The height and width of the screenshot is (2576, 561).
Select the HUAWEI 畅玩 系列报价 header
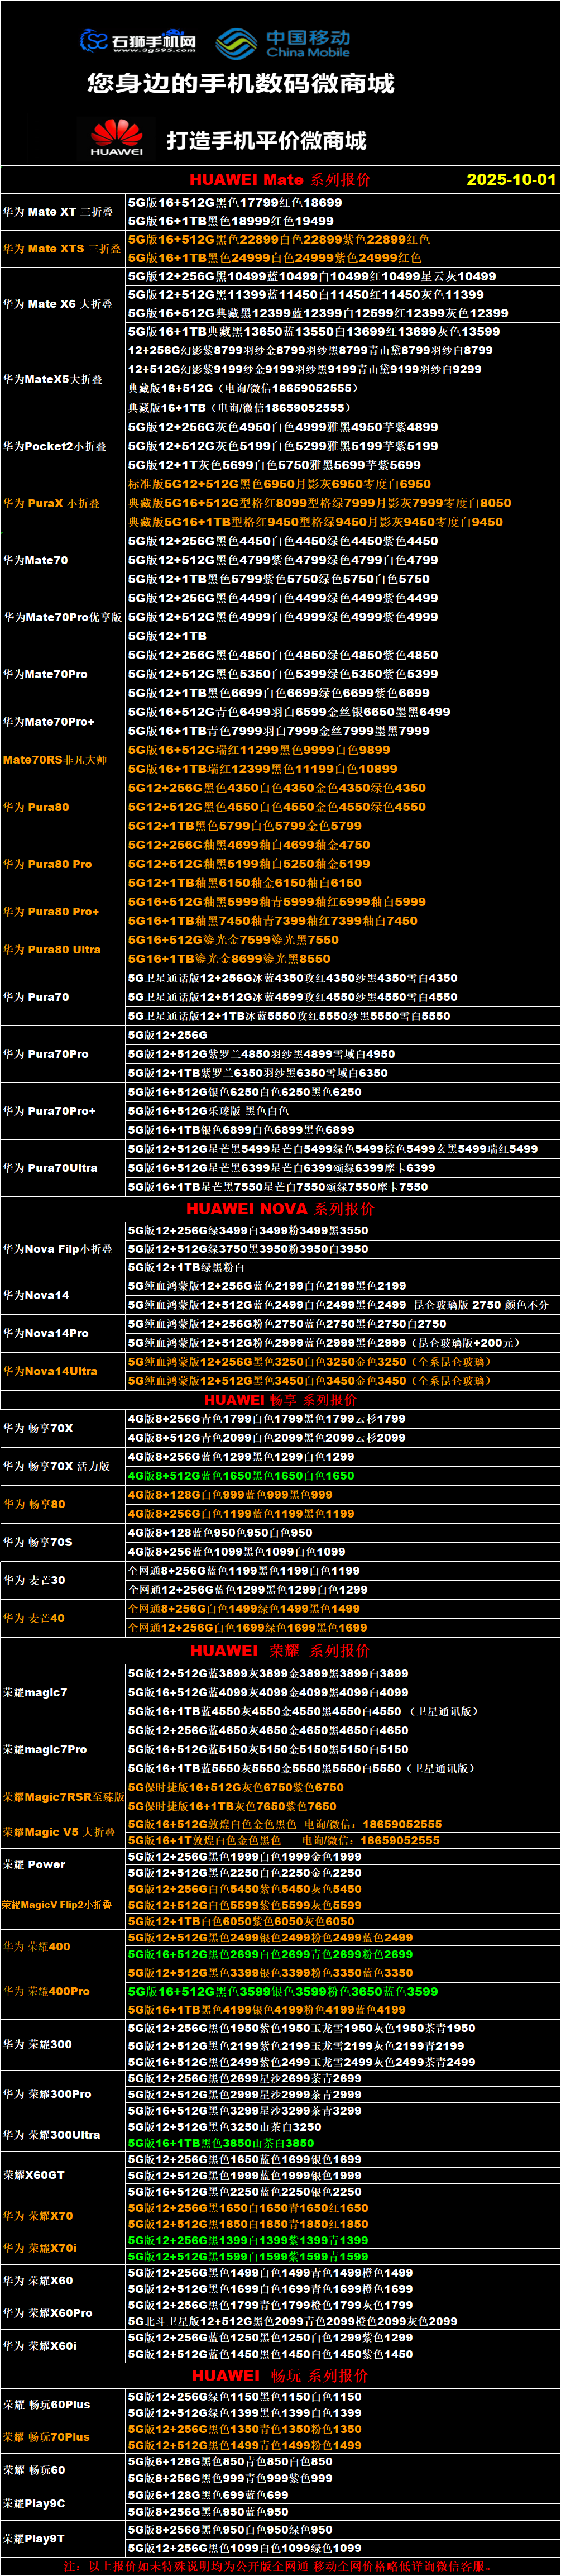tap(280, 2375)
